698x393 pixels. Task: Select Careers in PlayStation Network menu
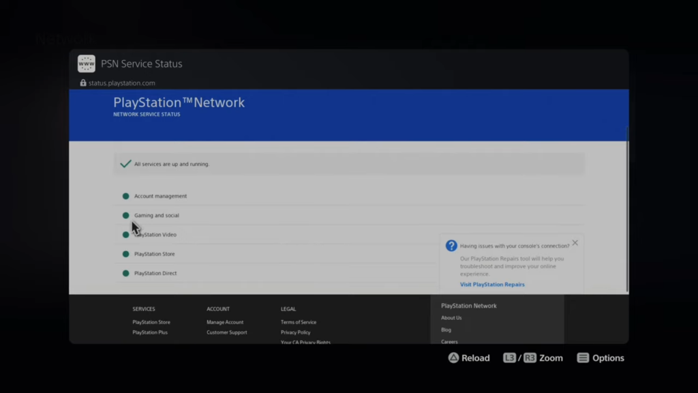click(x=449, y=342)
